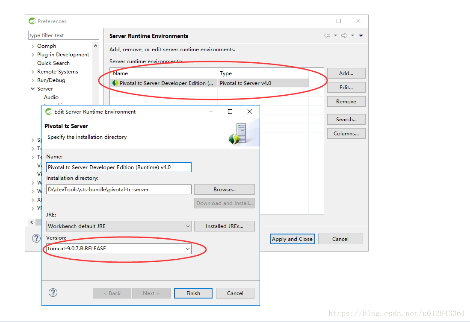Close the Edit Server Runtime Environment dialog
This screenshot has height=322, width=470.
tap(250, 111)
